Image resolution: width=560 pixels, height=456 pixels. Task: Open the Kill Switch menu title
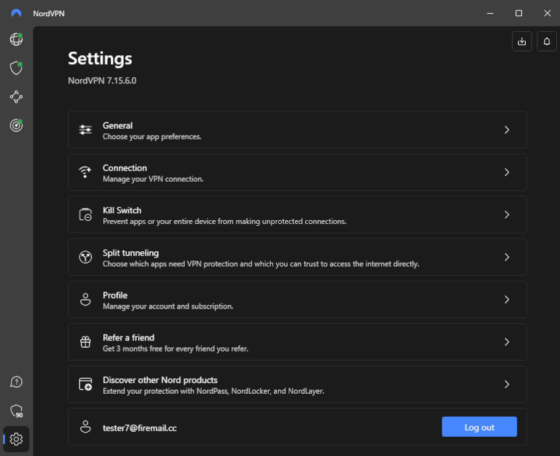pyautogui.click(x=122, y=210)
